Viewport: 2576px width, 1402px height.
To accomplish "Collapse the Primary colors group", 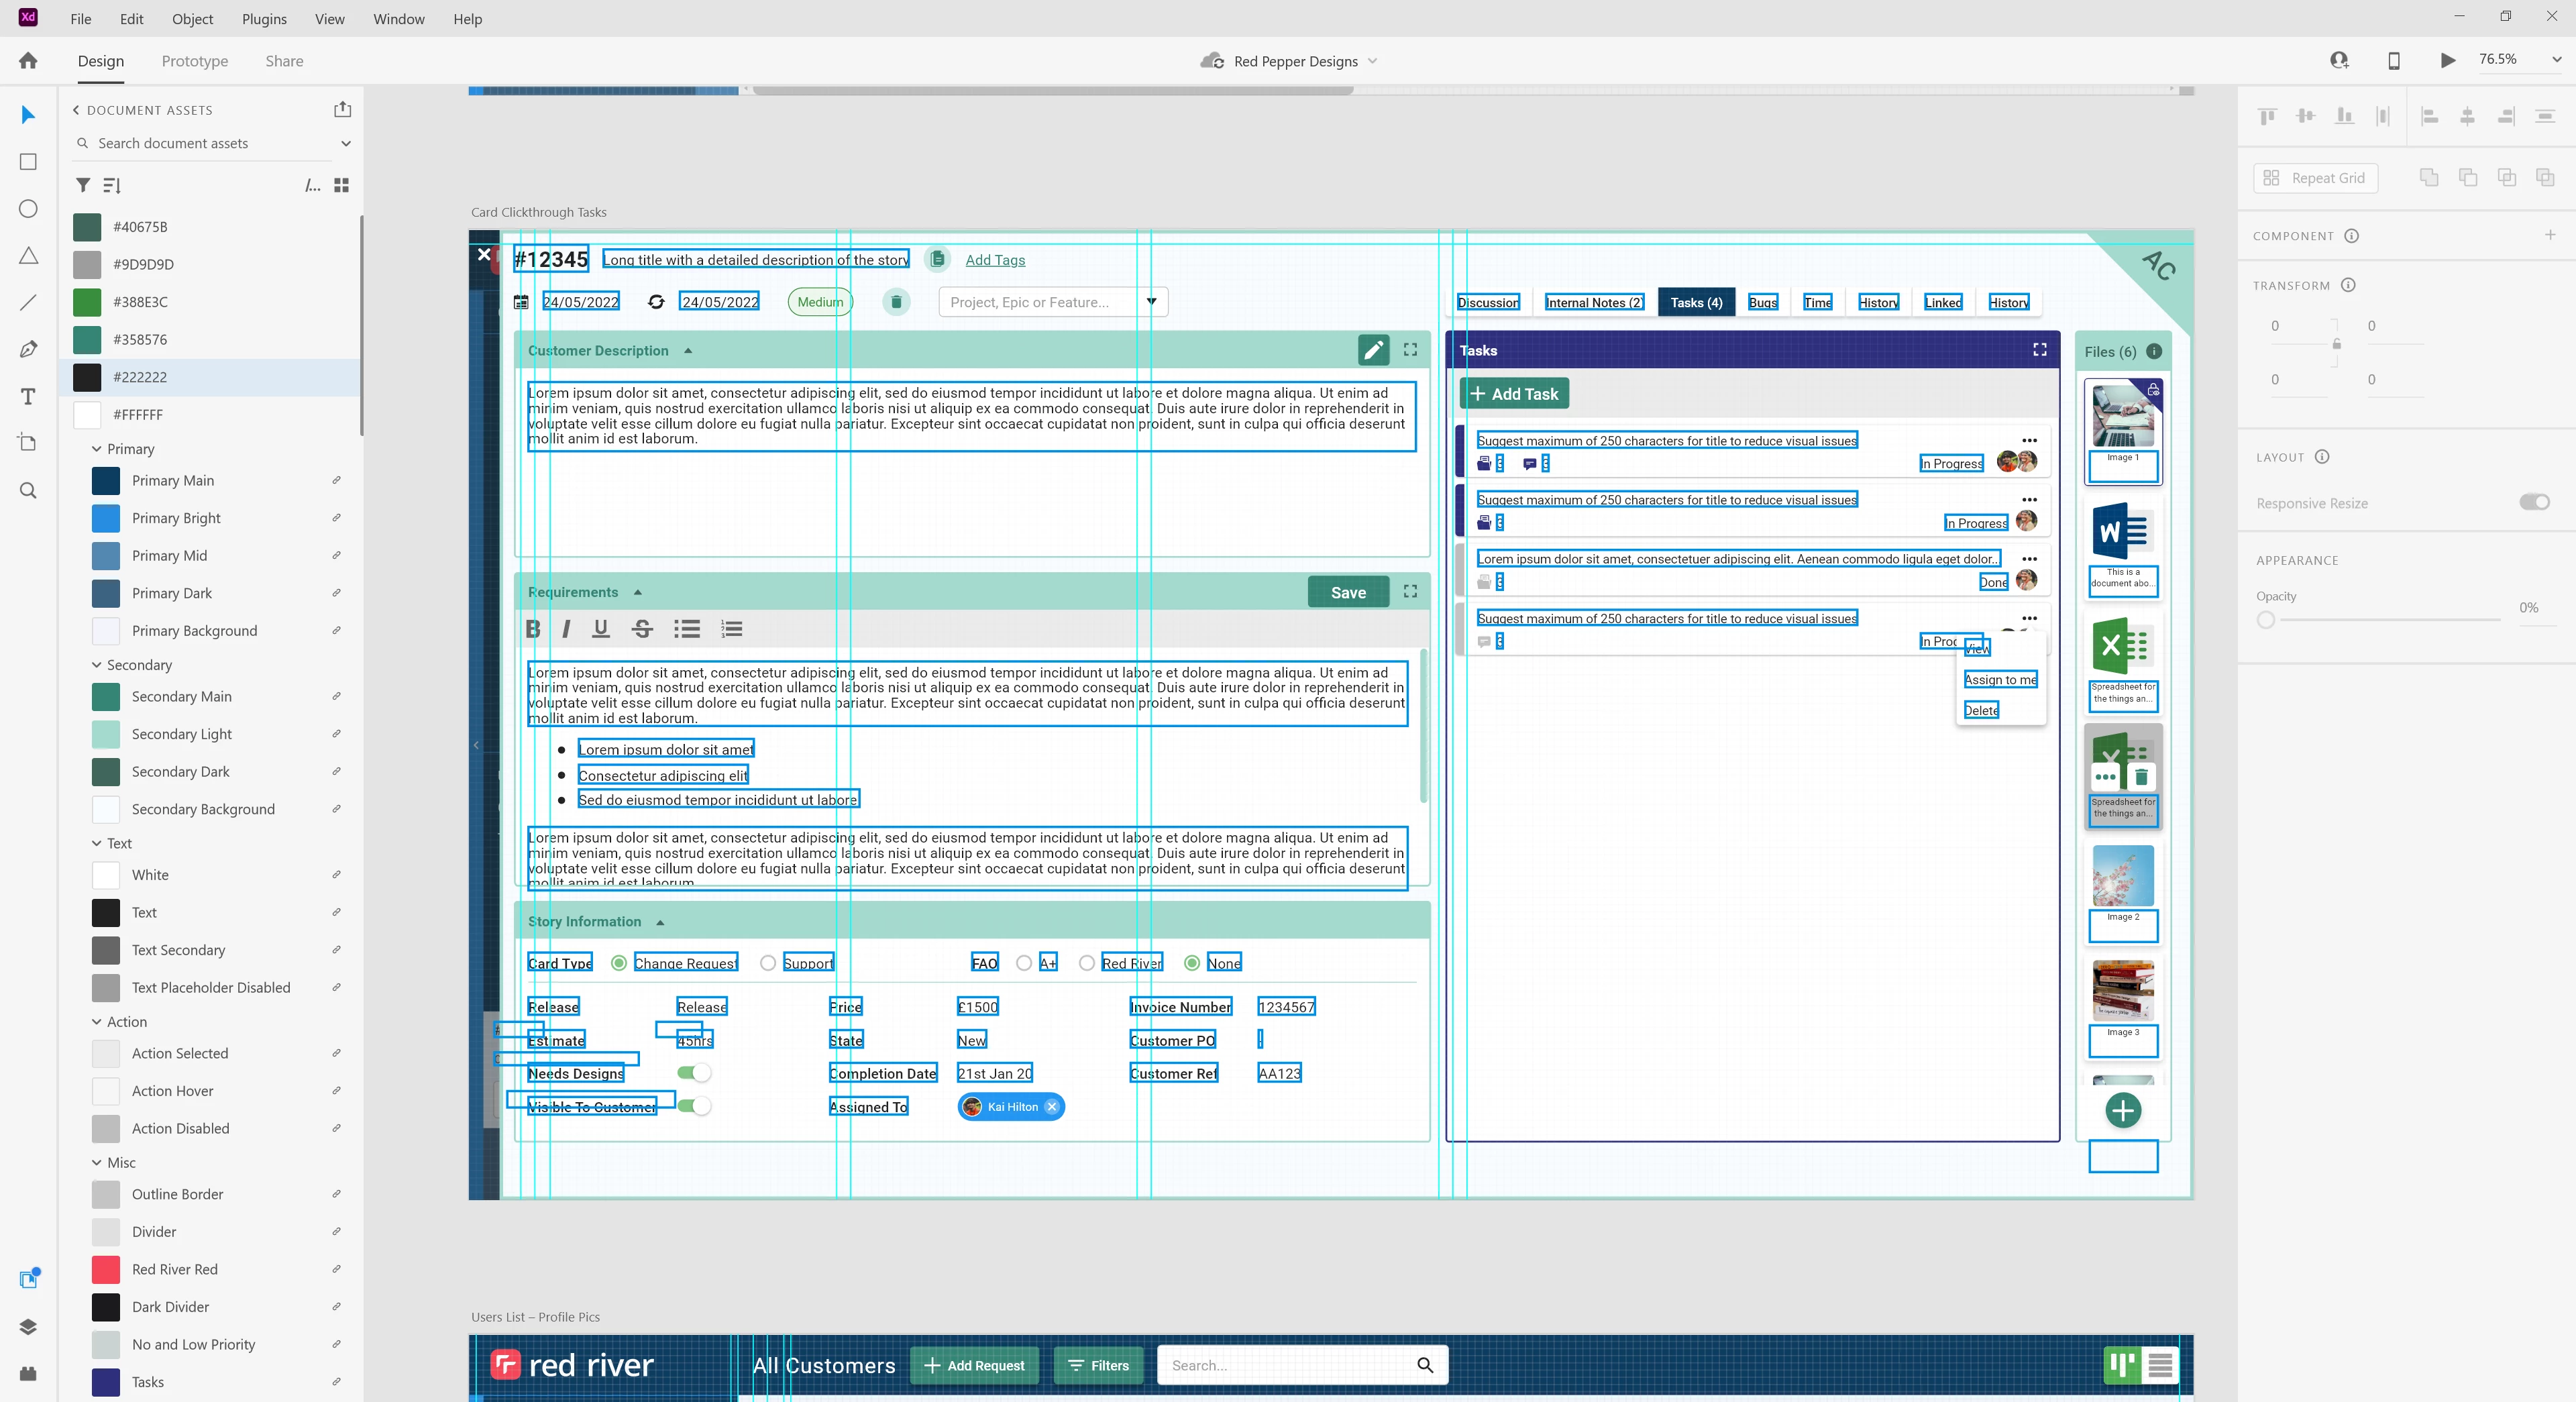I will tap(97, 449).
